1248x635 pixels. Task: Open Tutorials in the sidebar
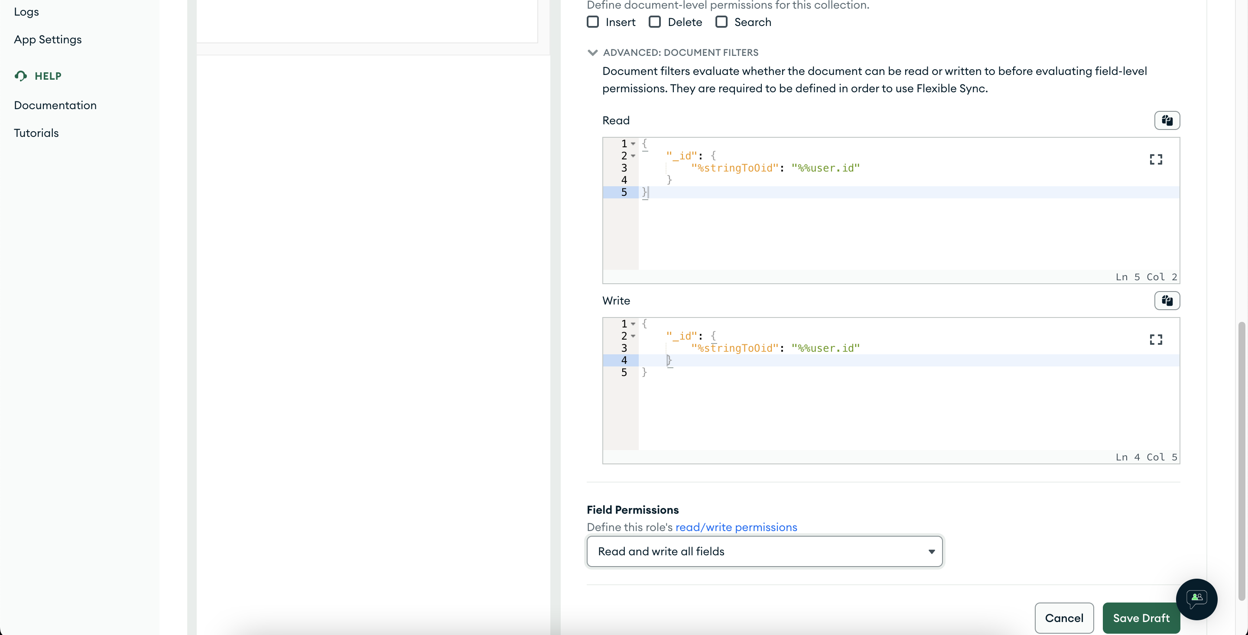click(x=36, y=133)
